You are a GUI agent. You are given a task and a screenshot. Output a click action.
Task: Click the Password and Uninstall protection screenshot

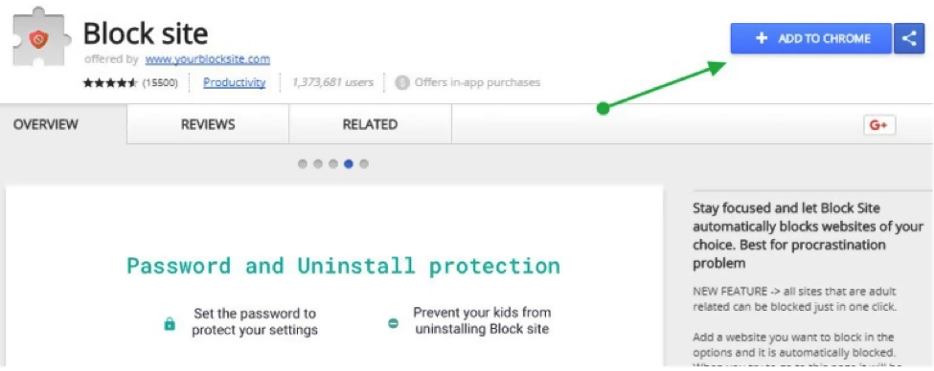(334, 277)
